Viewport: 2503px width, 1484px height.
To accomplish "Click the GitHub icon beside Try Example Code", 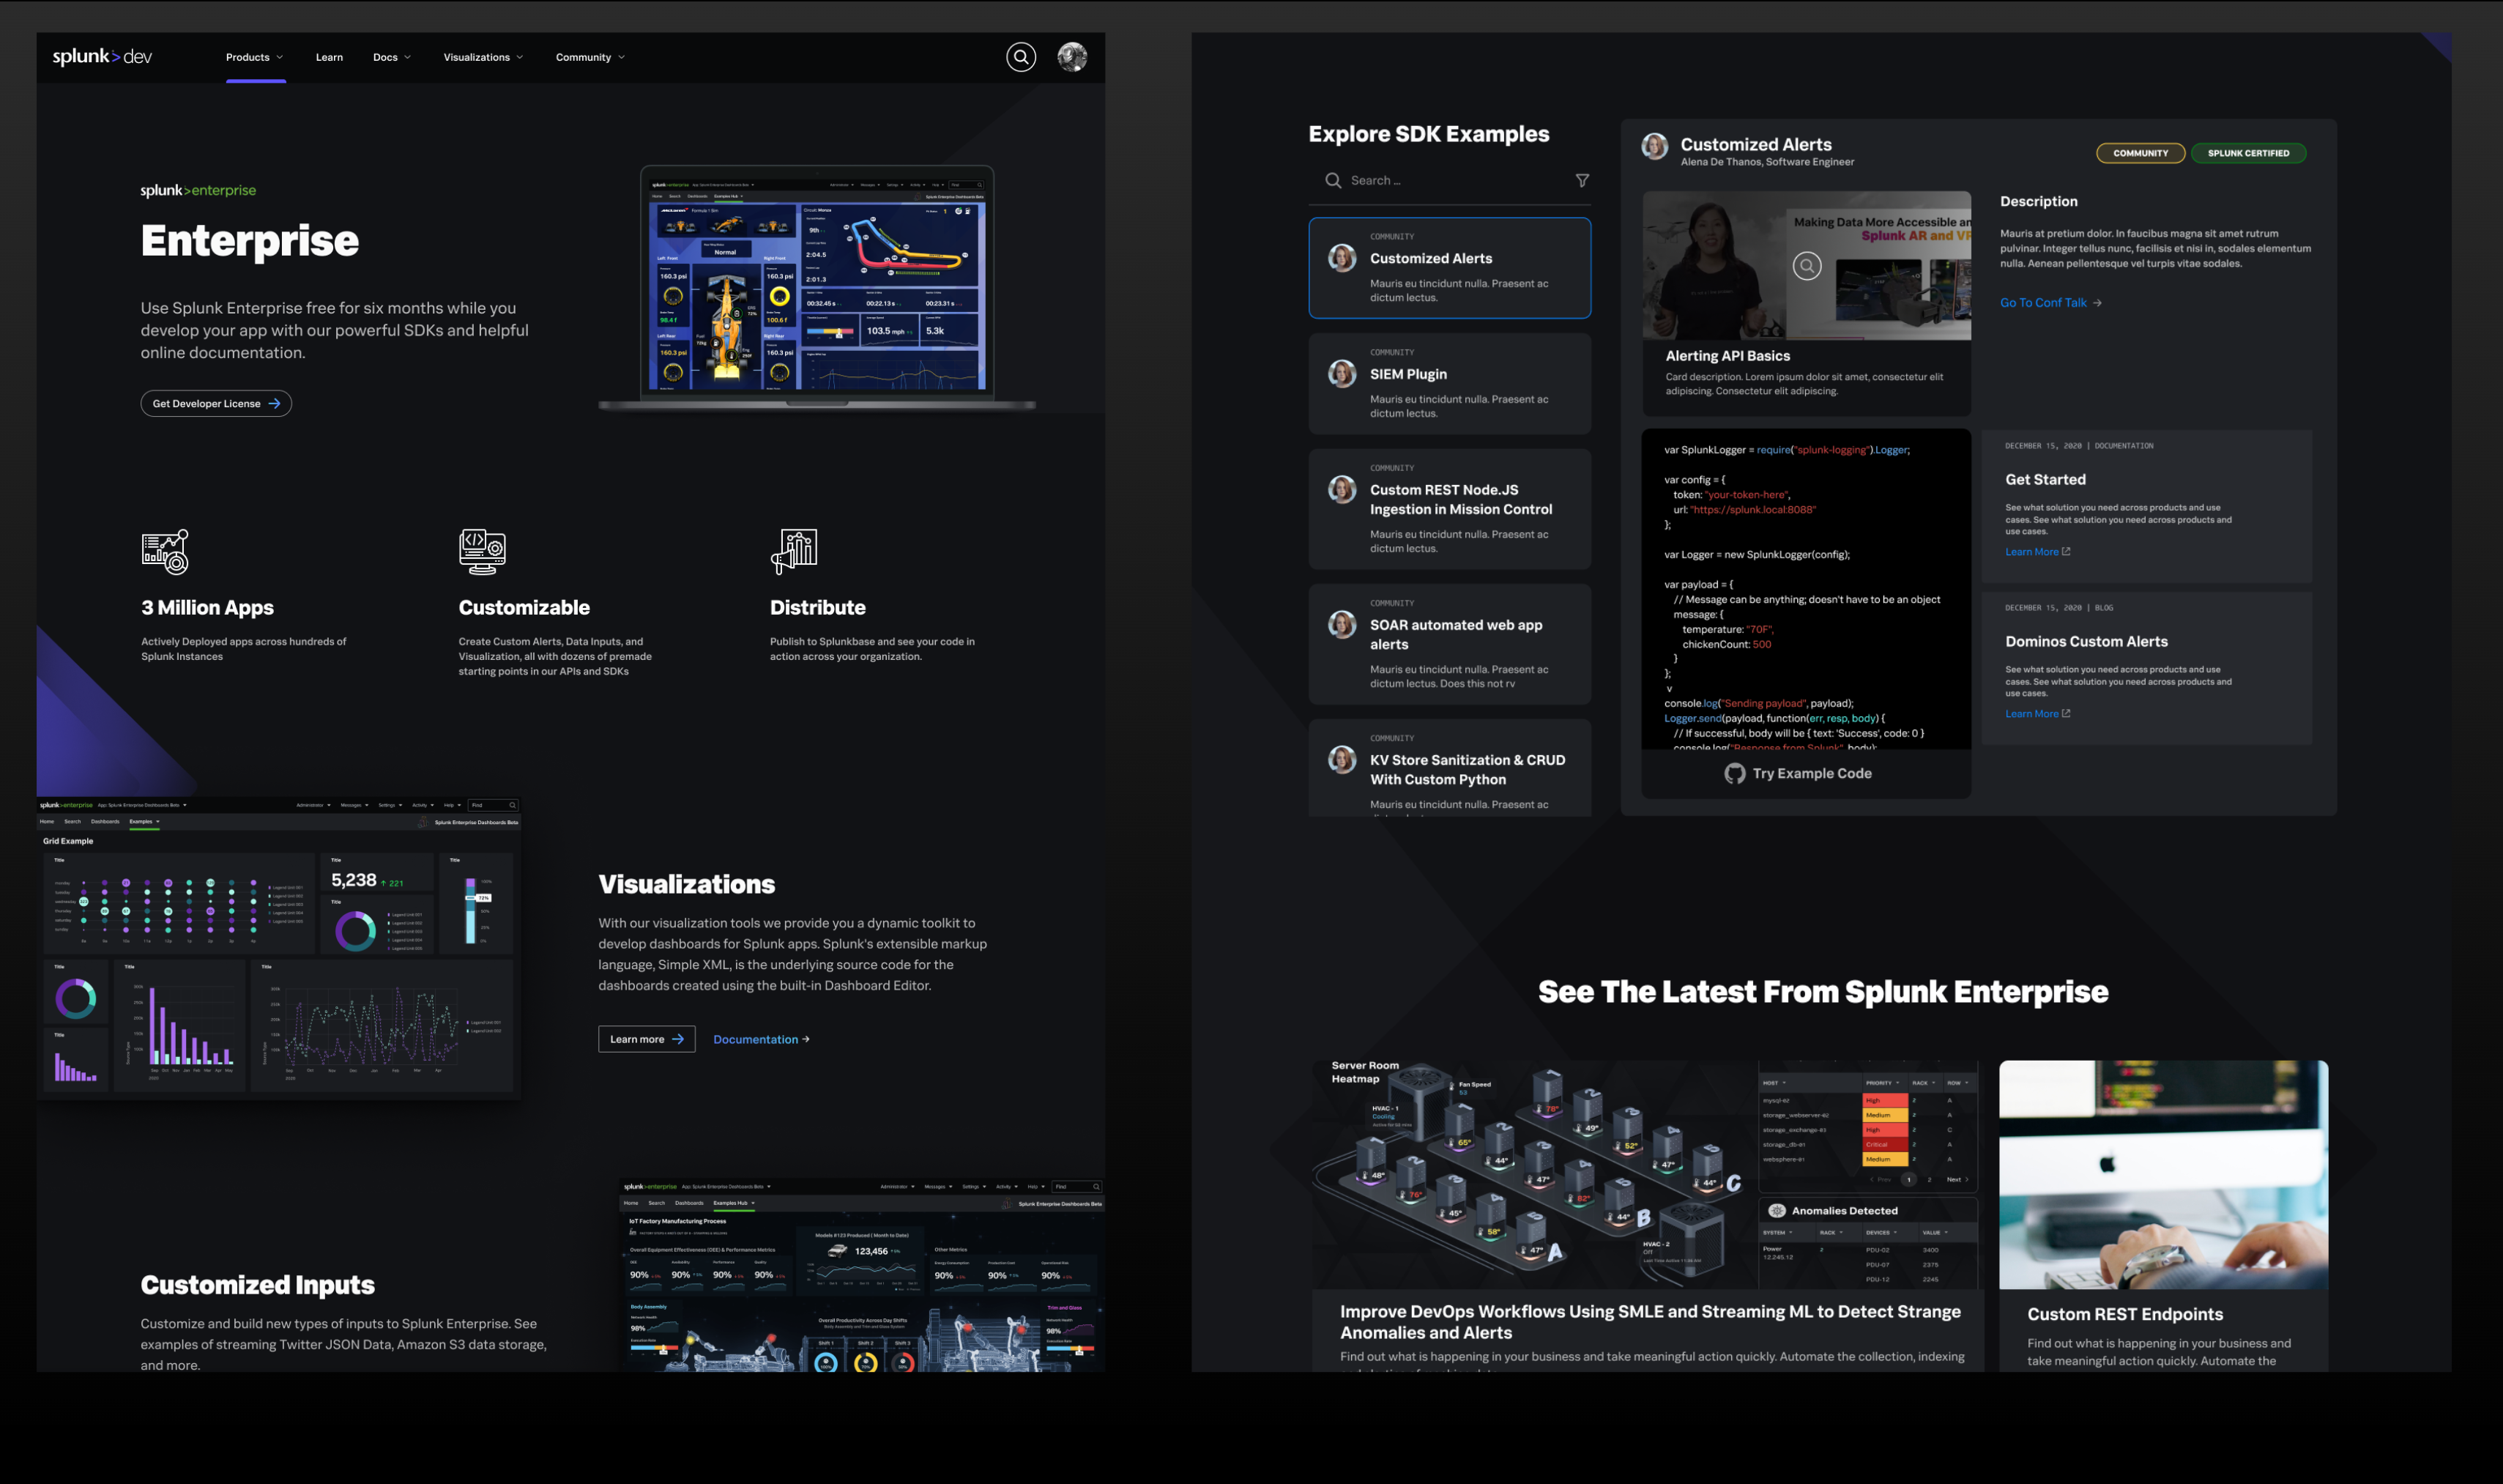I will click(x=1734, y=773).
